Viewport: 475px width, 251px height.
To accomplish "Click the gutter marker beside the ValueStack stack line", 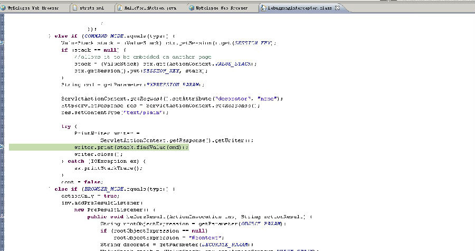I will tap(2, 43).
